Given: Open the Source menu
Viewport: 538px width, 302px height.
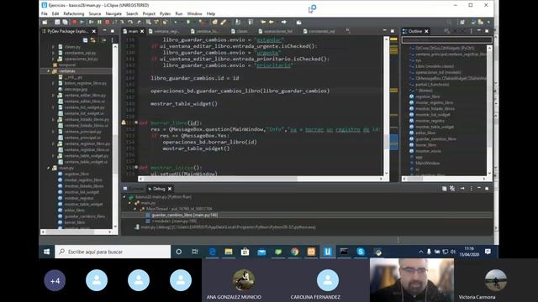Looking at the screenshot, I should (x=95, y=13).
